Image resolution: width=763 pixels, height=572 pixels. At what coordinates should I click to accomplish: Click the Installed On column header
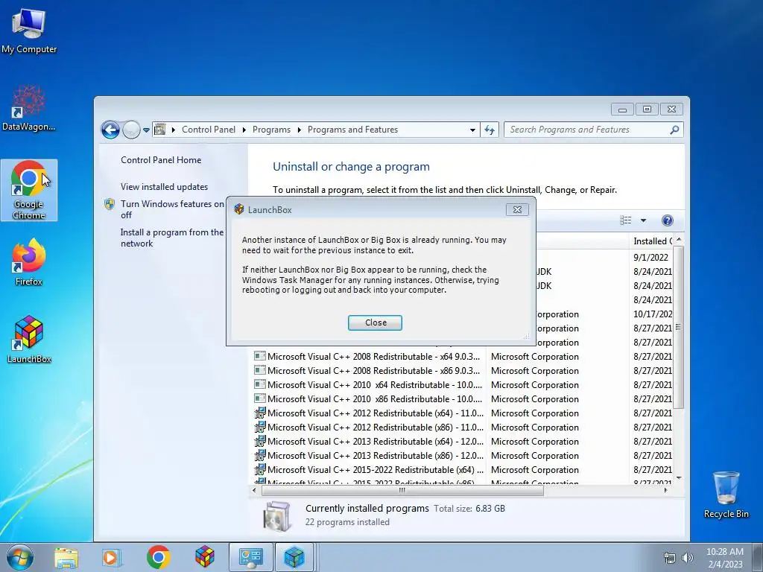tap(651, 241)
